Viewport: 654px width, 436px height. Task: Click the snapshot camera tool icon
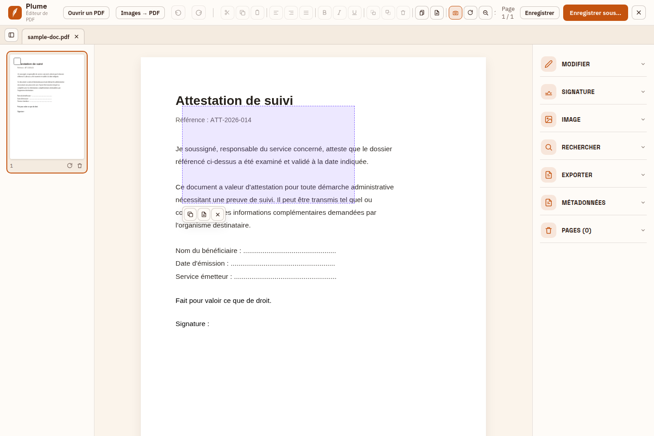456,13
